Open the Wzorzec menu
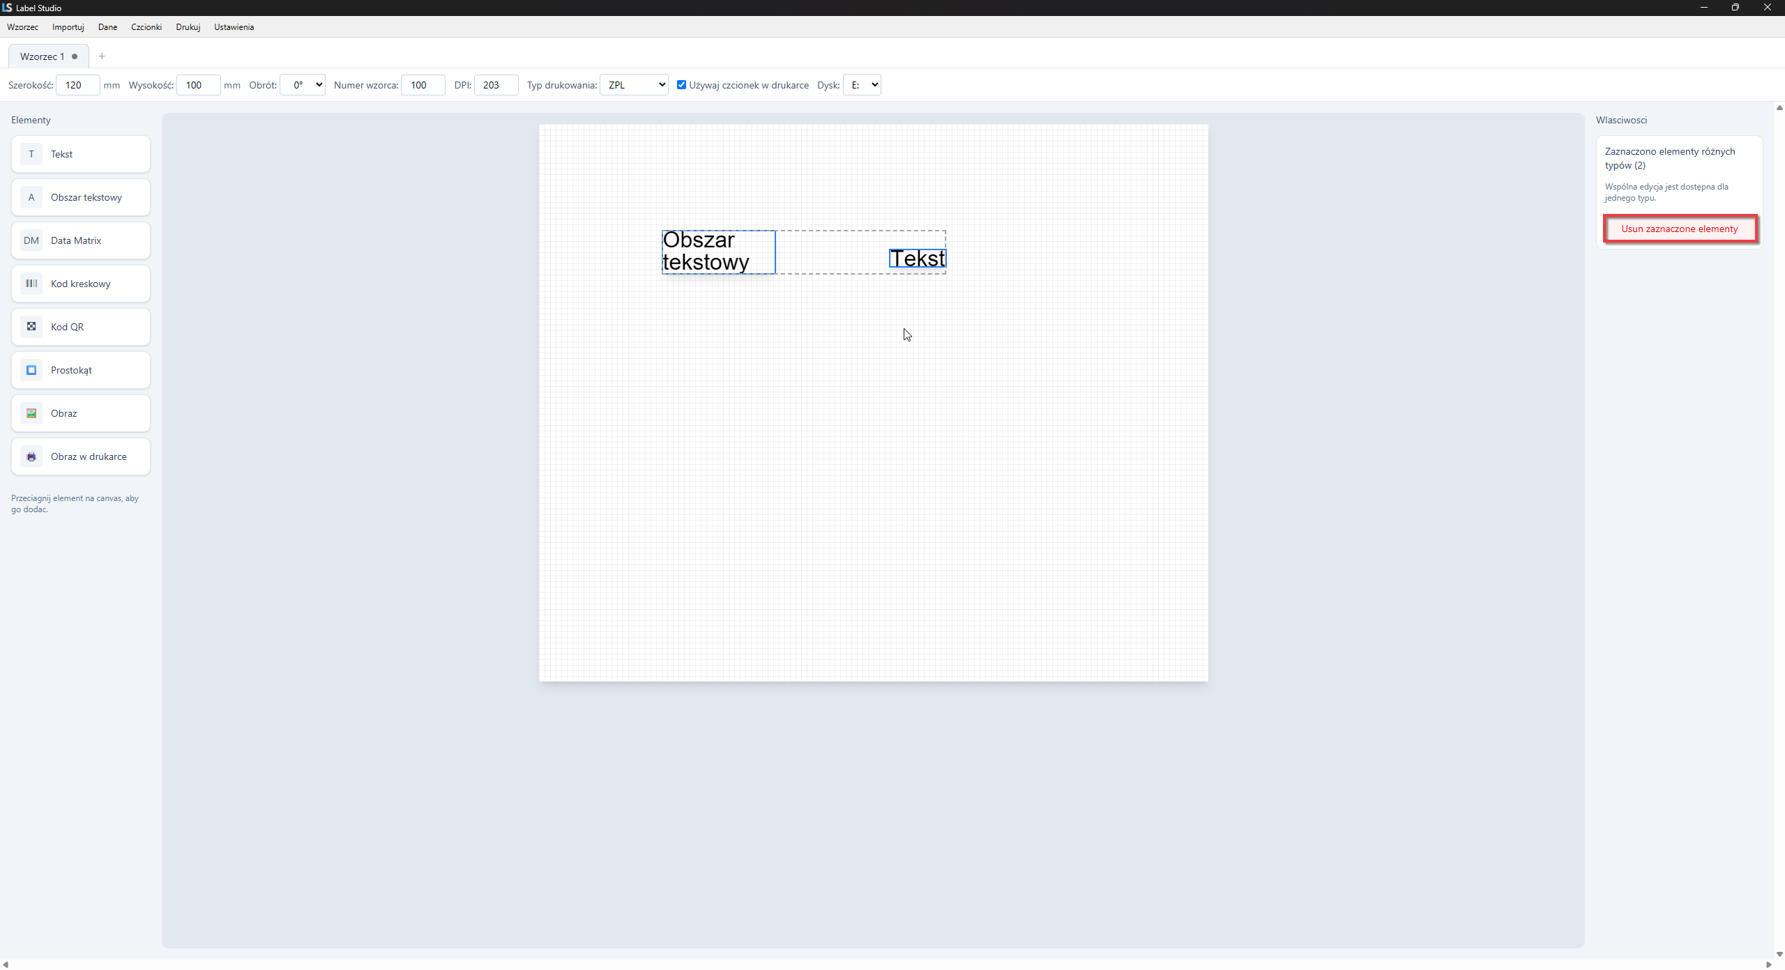Image resolution: width=1785 pixels, height=970 pixels. tap(23, 27)
